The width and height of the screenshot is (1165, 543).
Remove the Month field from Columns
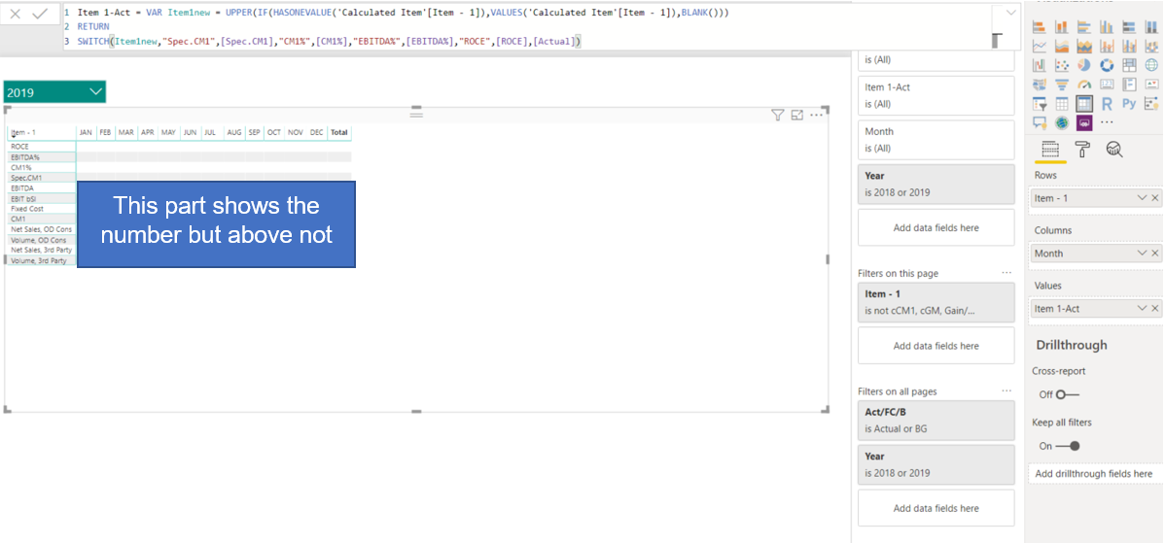[x=1154, y=254]
